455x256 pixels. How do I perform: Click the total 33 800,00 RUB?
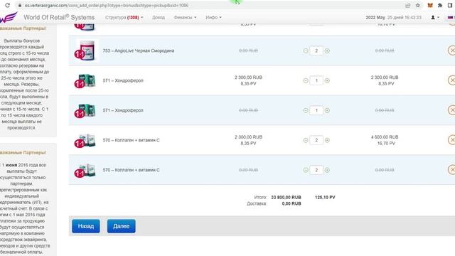click(x=286, y=198)
